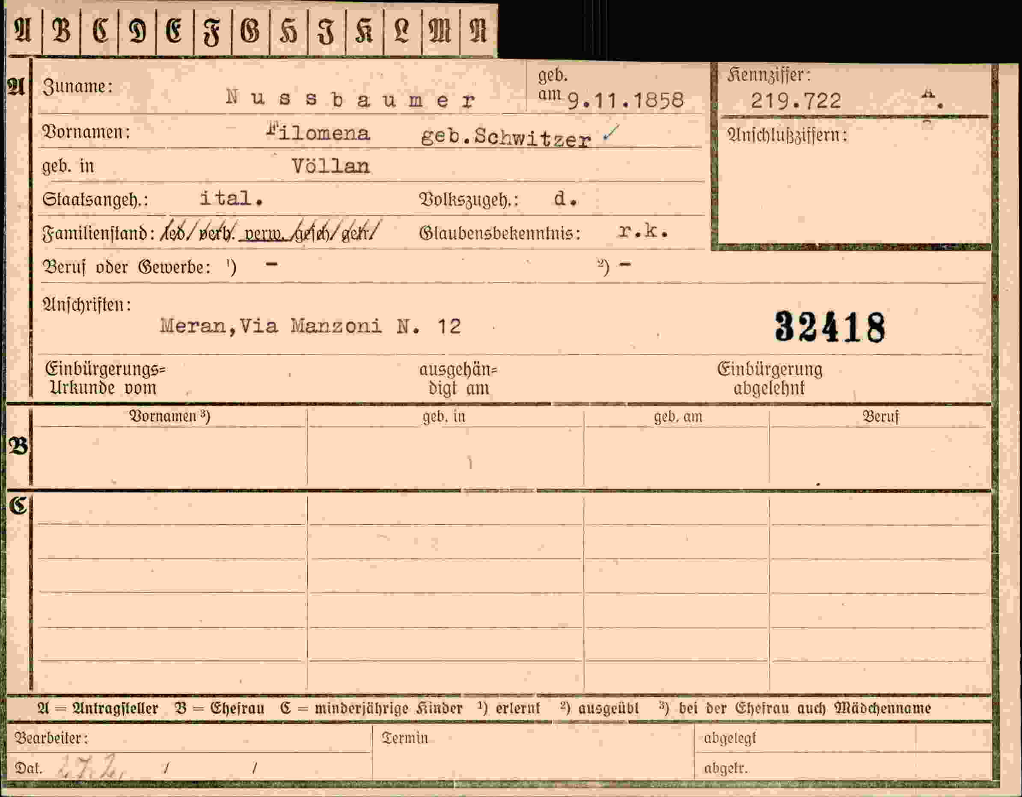This screenshot has width=1022, height=797.
Task: Click the surname "Nussbaumer"
Action: tap(351, 99)
